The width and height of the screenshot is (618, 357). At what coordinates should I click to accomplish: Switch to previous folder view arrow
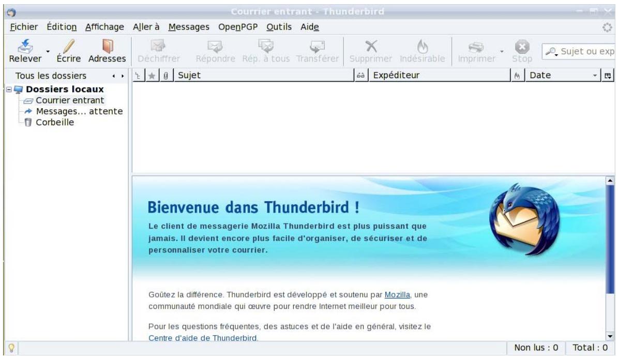[114, 76]
